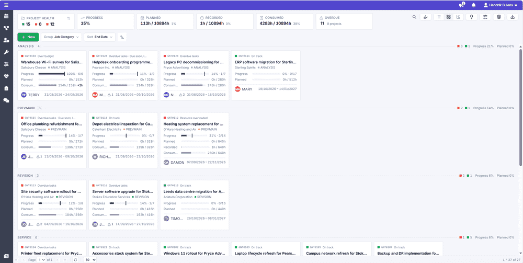Open the user settings sidebar icon
The width and height of the screenshot is (523, 263).
6,40
